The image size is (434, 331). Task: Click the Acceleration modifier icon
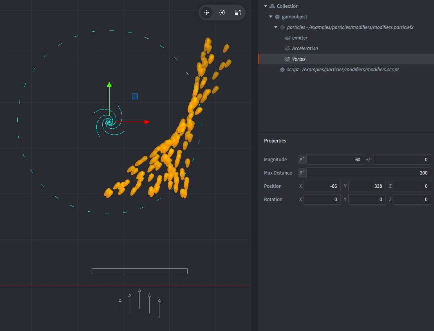click(x=286, y=48)
